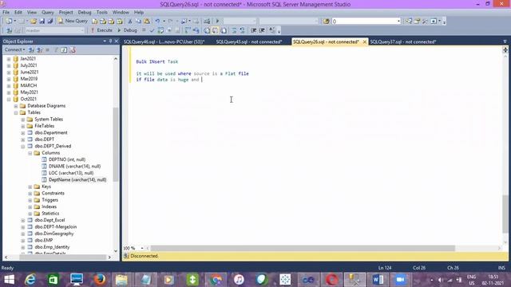
Task: Click the Refresh icon in Object Explorer
Action: point(64,49)
